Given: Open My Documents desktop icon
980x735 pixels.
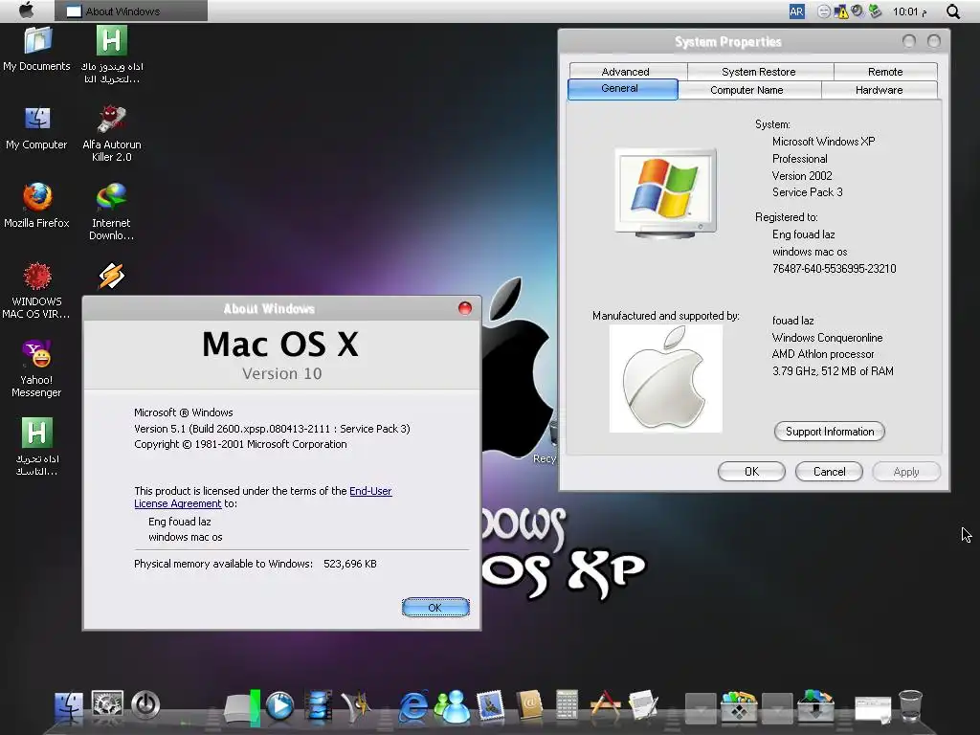Looking at the screenshot, I should tap(37, 49).
